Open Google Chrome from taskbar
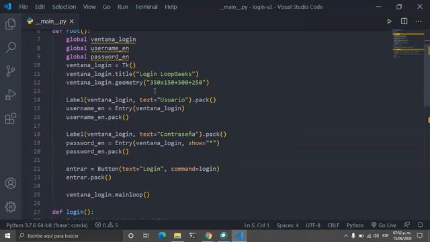 [x=208, y=236]
